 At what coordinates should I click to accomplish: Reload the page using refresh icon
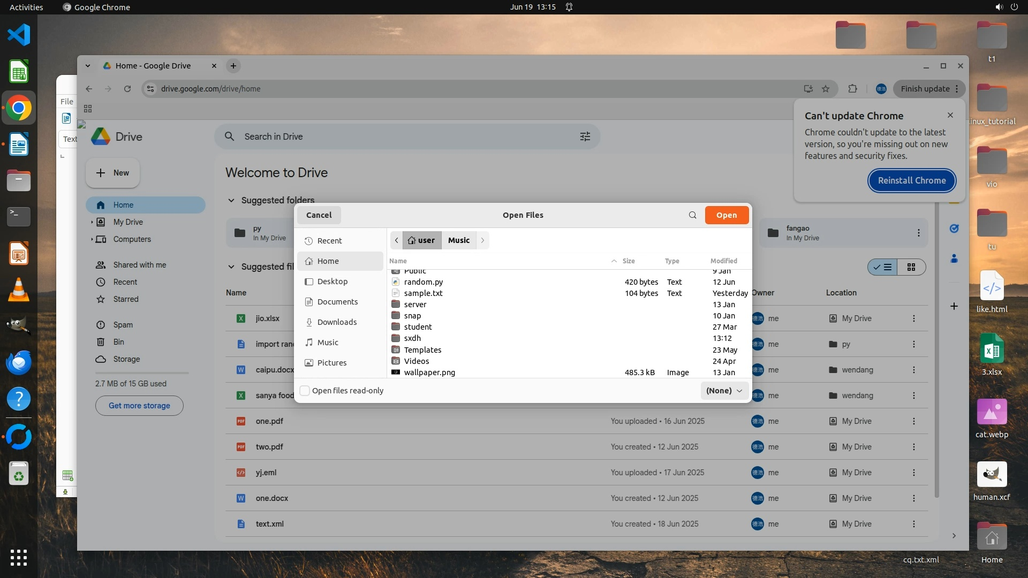pos(127,89)
